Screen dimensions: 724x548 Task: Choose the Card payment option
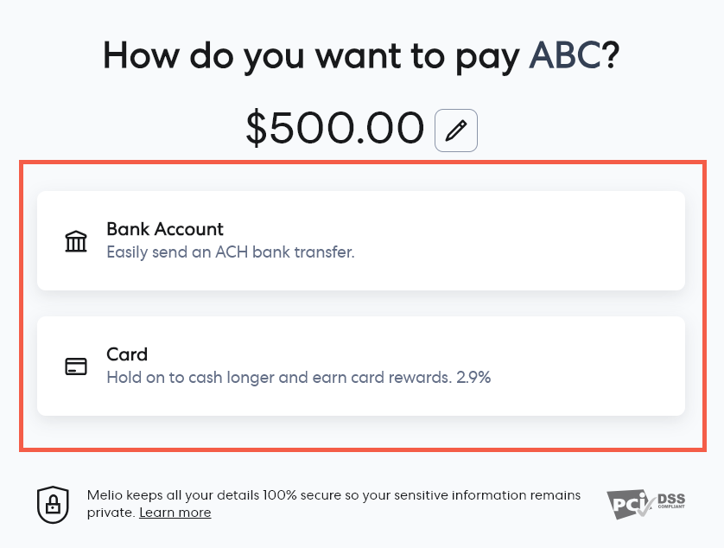[x=360, y=366]
